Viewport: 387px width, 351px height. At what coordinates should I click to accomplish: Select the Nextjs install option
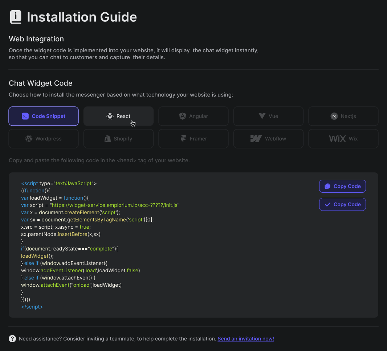(x=343, y=116)
